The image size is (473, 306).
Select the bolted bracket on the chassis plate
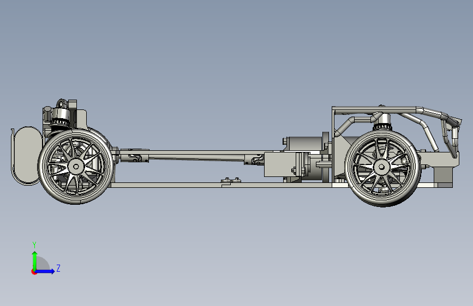coord(231,180)
